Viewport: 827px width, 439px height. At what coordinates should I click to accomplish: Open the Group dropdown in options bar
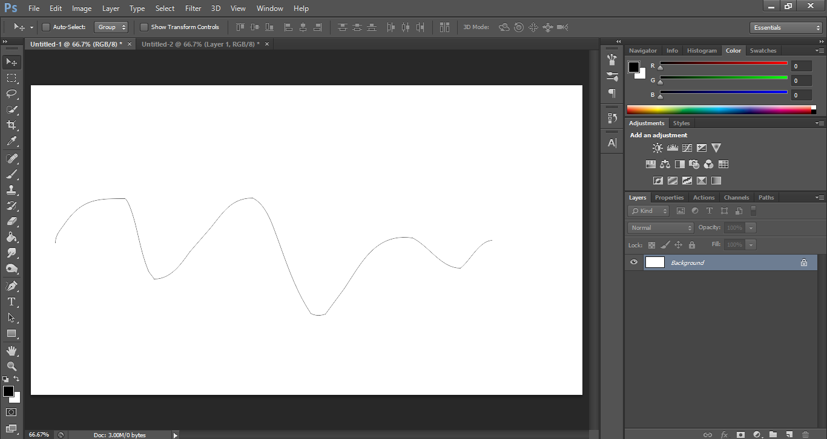point(111,27)
